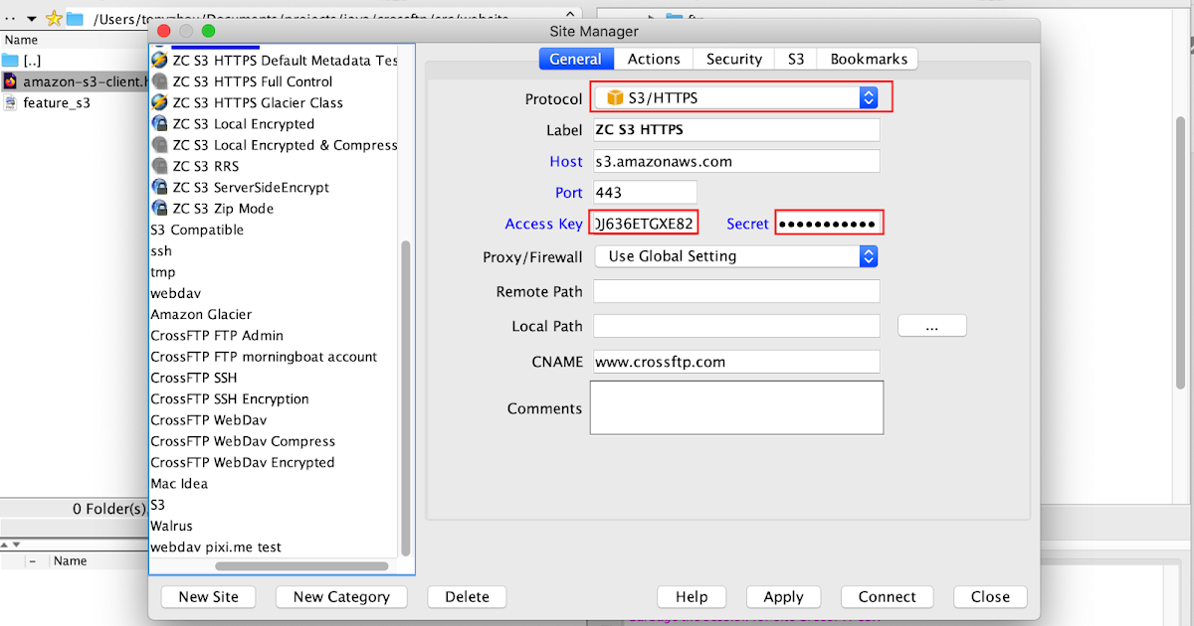
Task: Click the New Site button
Action: point(208,597)
